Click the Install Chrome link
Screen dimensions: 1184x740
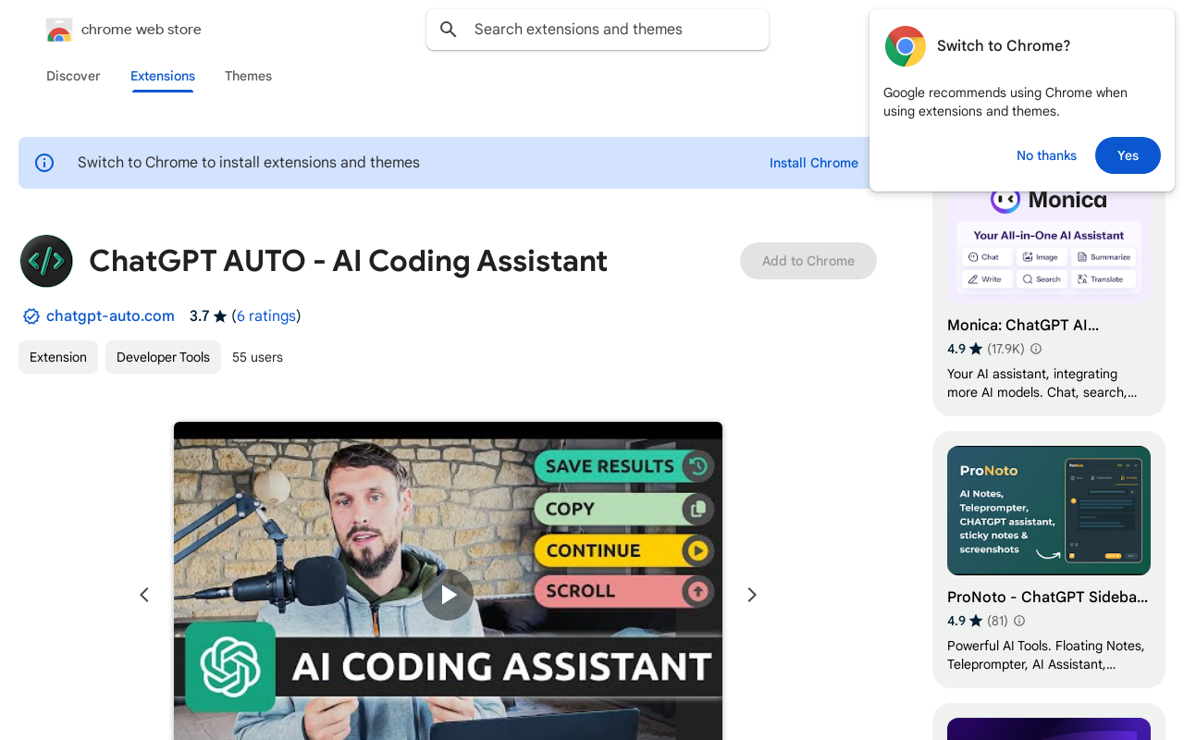[x=813, y=163]
